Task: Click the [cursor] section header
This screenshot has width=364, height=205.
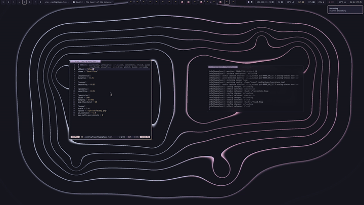Action: (82, 83)
